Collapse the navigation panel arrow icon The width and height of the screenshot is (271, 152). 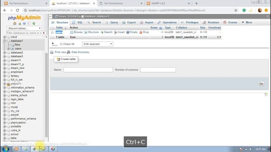coord(50,16)
